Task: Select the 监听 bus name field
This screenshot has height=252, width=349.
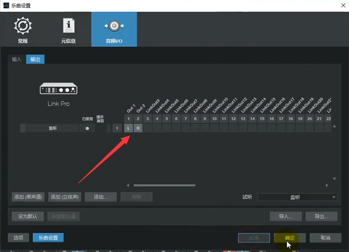Action: click(52, 128)
